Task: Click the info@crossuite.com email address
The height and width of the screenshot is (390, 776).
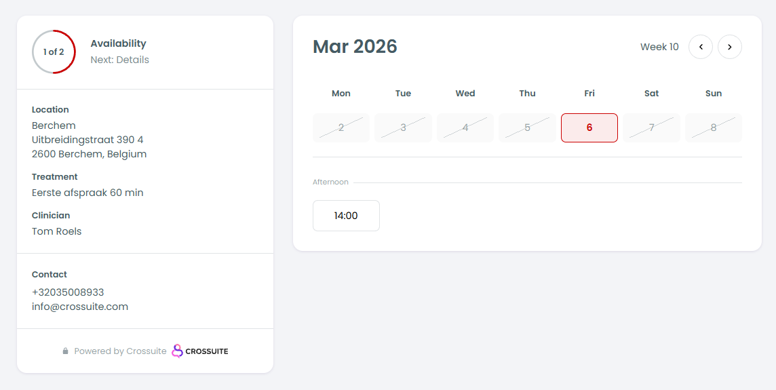Action: click(x=80, y=307)
